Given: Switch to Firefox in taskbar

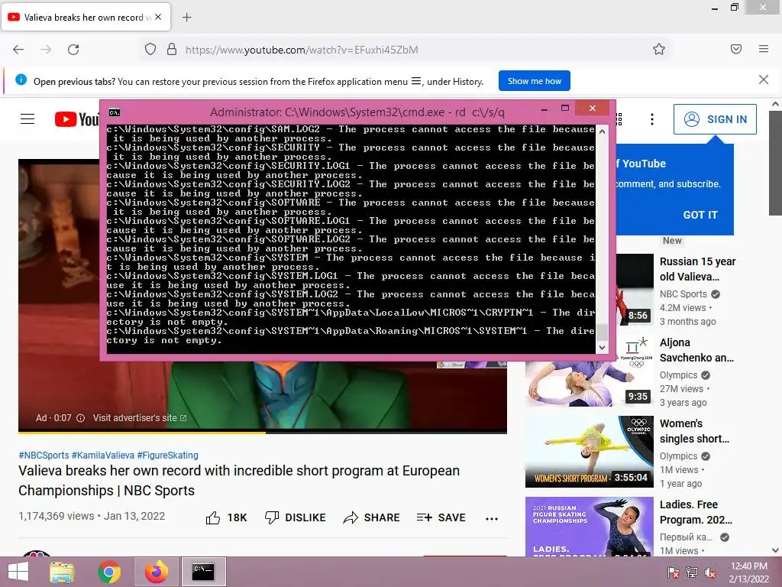Looking at the screenshot, I should (x=156, y=572).
